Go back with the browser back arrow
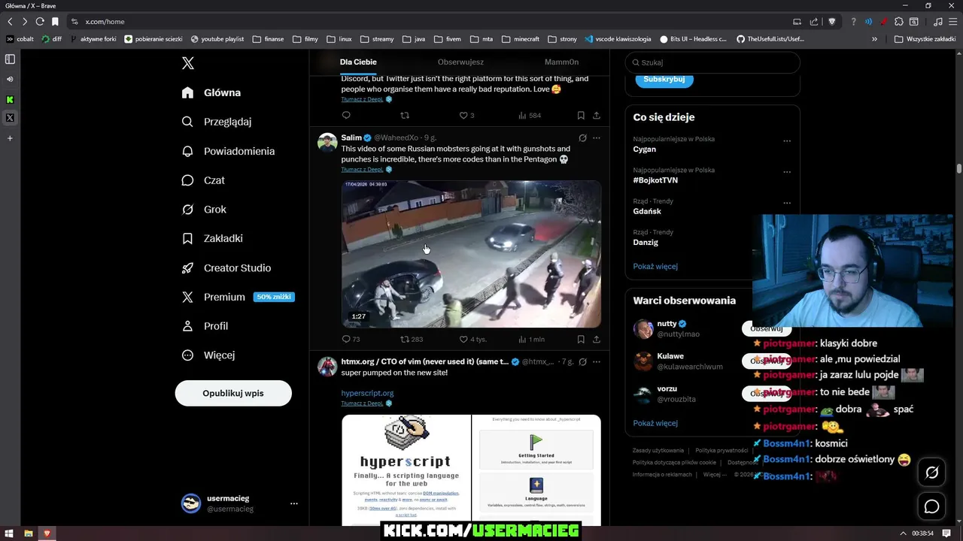This screenshot has width=963, height=541. 10,22
